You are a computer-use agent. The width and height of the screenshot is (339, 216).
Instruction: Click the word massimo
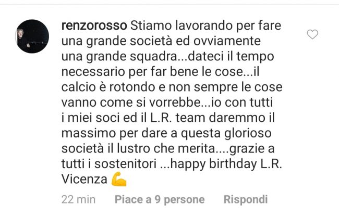point(89,133)
